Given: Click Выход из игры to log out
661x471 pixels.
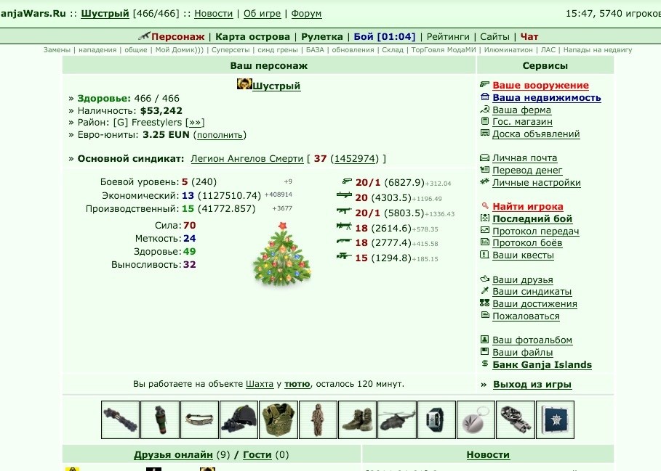Looking at the screenshot, I should 532,385.
